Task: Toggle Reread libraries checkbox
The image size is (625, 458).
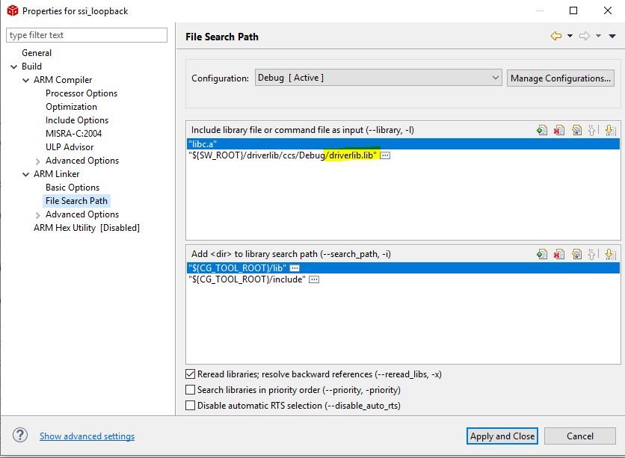Action: pos(190,374)
